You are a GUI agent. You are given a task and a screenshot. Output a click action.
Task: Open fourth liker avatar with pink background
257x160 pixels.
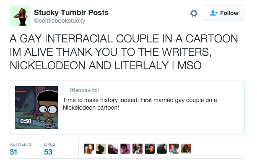[x=125, y=149]
